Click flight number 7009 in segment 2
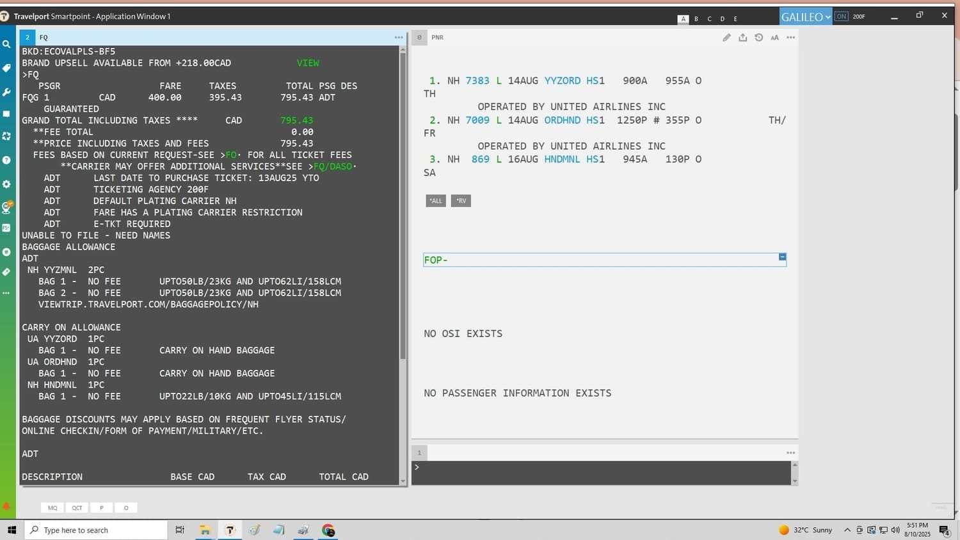The image size is (960, 540). [477, 120]
